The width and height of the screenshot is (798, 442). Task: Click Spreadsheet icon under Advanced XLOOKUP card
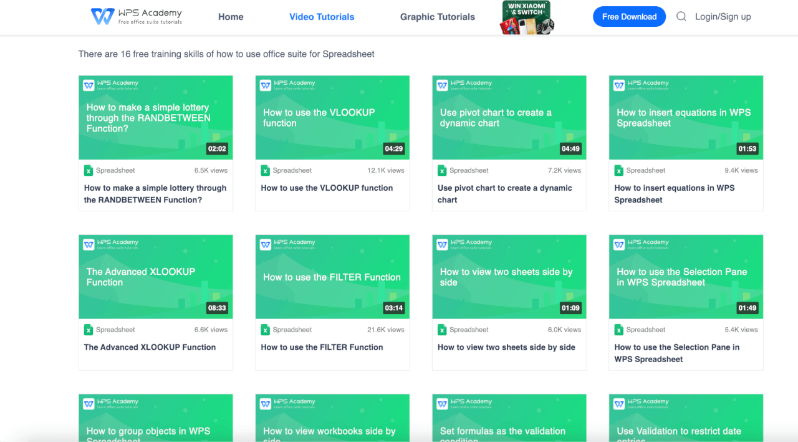[89, 330]
